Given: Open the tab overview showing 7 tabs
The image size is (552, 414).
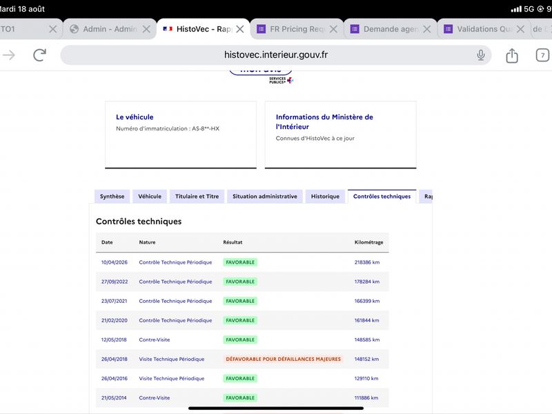Looking at the screenshot, I should coord(542,55).
